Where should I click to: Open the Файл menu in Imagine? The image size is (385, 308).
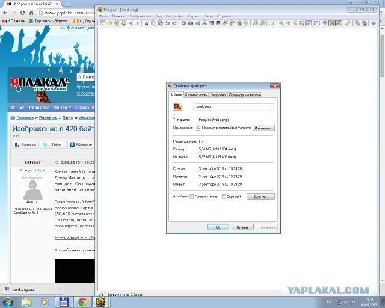(103, 16)
